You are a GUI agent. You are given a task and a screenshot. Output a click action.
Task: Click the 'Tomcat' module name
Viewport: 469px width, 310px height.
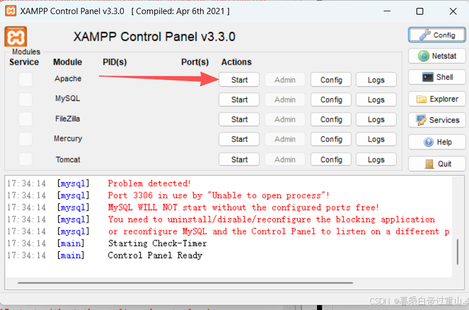[68, 160]
